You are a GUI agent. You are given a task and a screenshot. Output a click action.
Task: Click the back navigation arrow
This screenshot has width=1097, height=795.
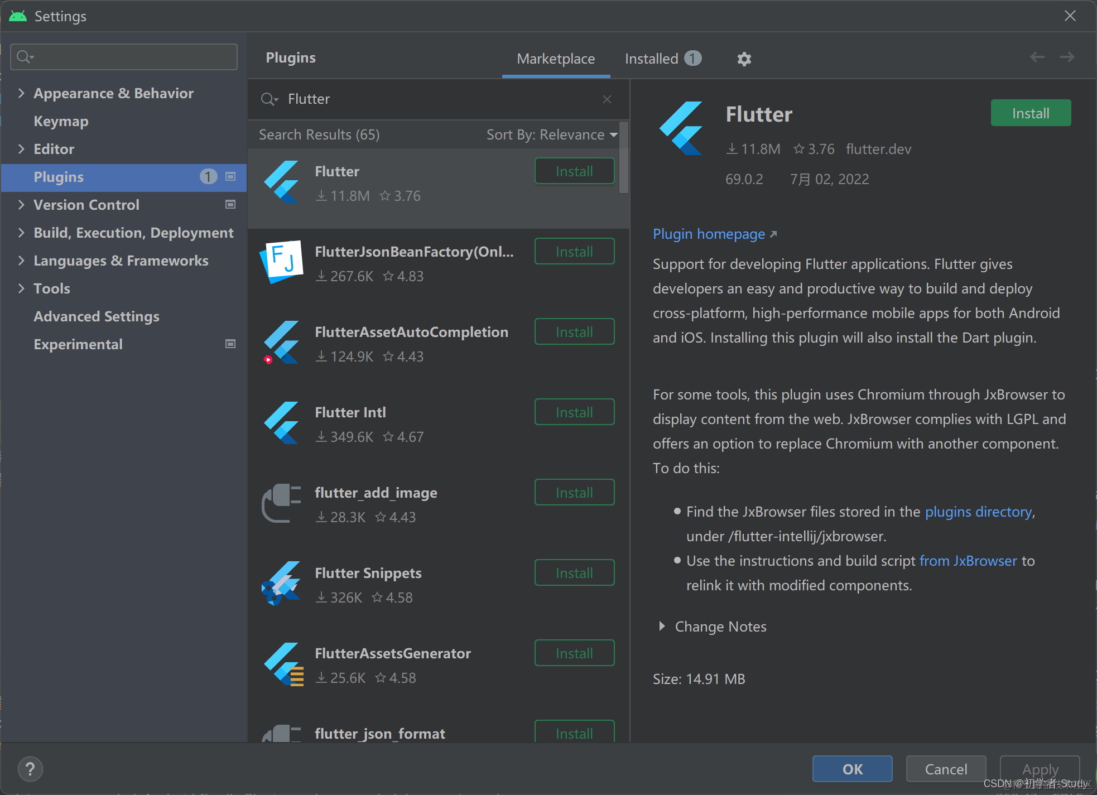pyautogui.click(x=1037, y=57)
